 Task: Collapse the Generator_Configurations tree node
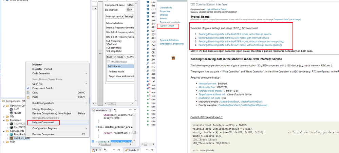(4, 106)
